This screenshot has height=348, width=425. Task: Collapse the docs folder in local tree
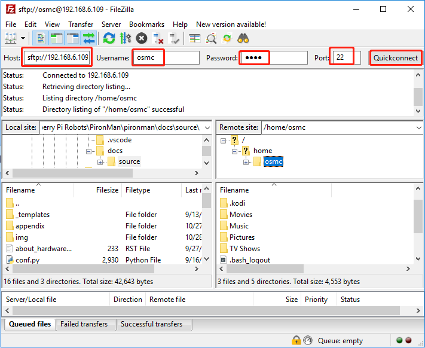88,151
